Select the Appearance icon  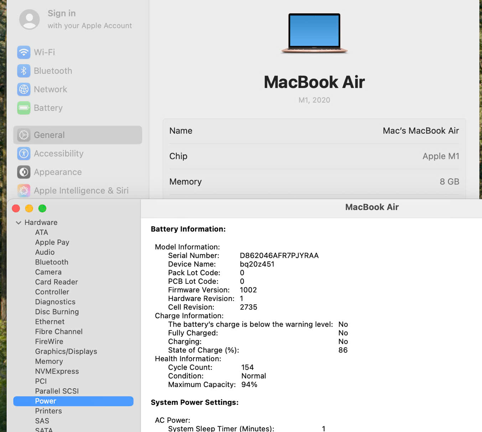[24, 172]
